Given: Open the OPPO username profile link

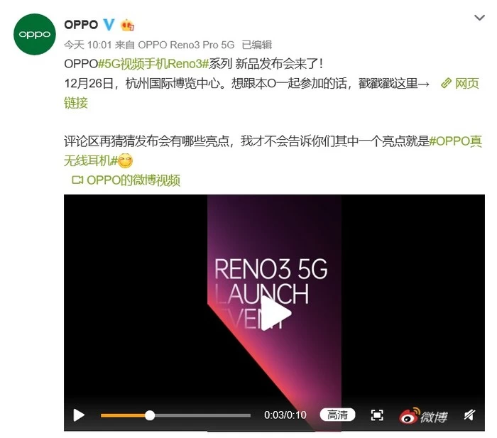Looking at the screenshot, I should pos(81,25).
